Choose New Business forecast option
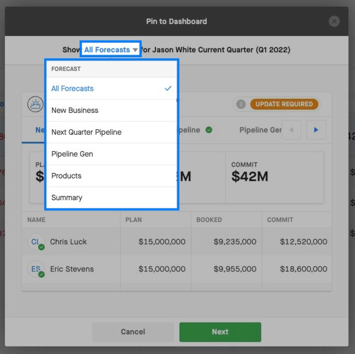This screenshot has width=355, height=354. point(112,110)
